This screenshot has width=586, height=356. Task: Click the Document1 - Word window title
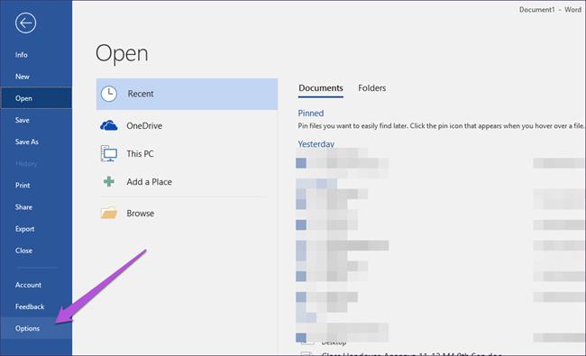click(550, 10)
